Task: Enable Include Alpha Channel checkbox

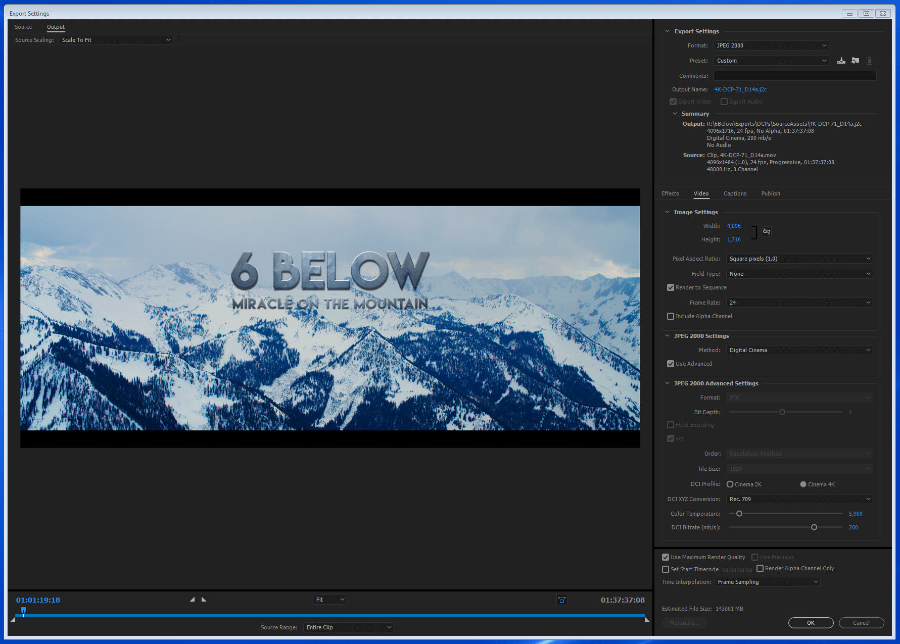Action: tap(671, 316)
